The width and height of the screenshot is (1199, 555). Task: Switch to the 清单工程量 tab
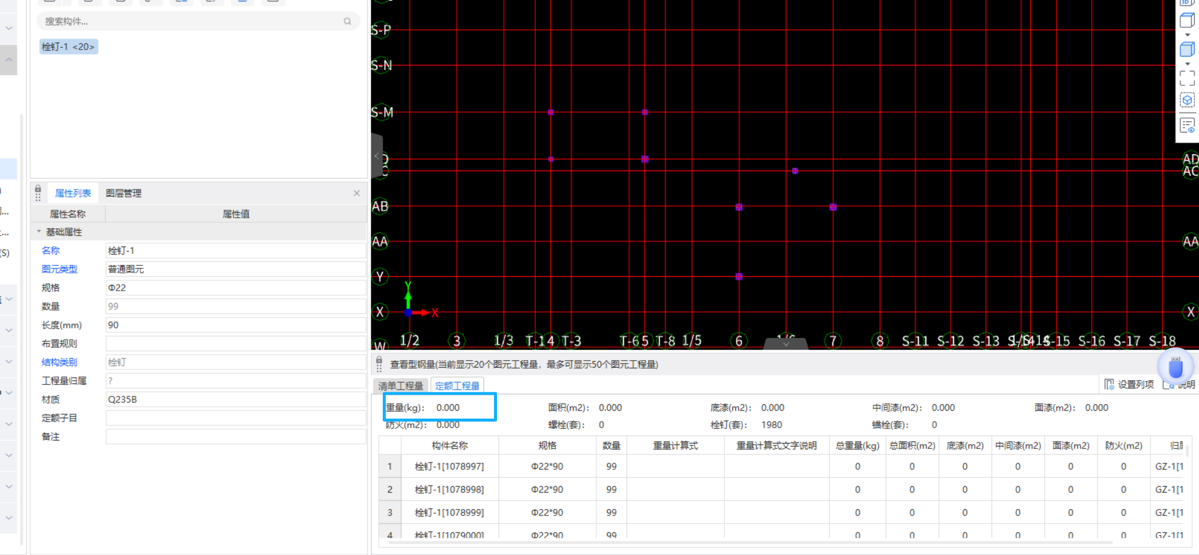pyautogui.click(x=400, y=385)
